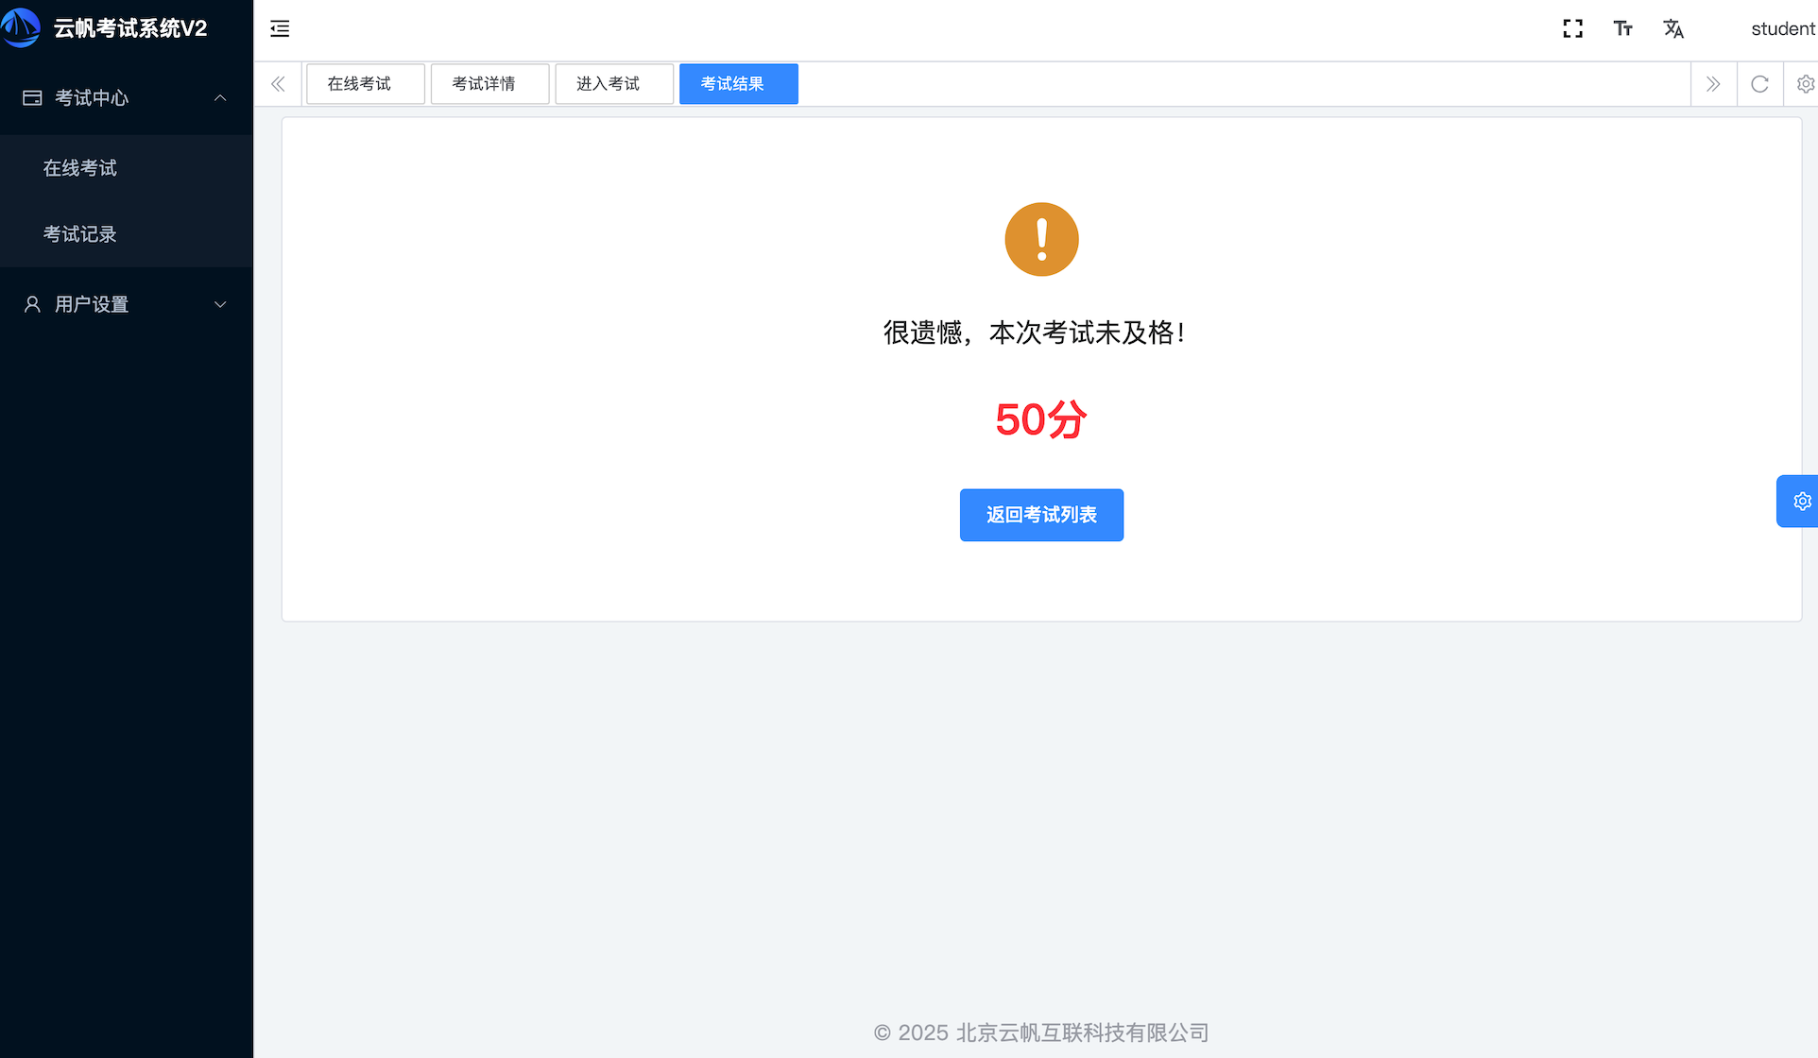Enter fullscreen mode

pyautogui.click(x=1571, y=28)
